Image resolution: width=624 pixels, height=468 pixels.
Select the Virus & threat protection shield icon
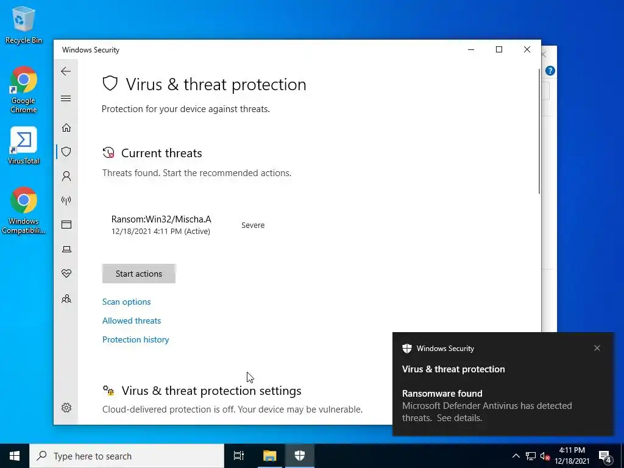(66, 152)
